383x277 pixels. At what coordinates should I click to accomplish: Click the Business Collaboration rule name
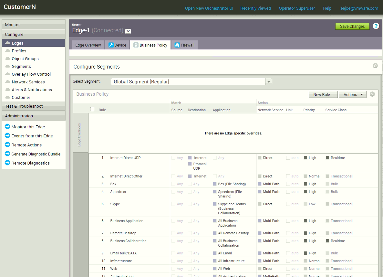[x=129, y=241]
